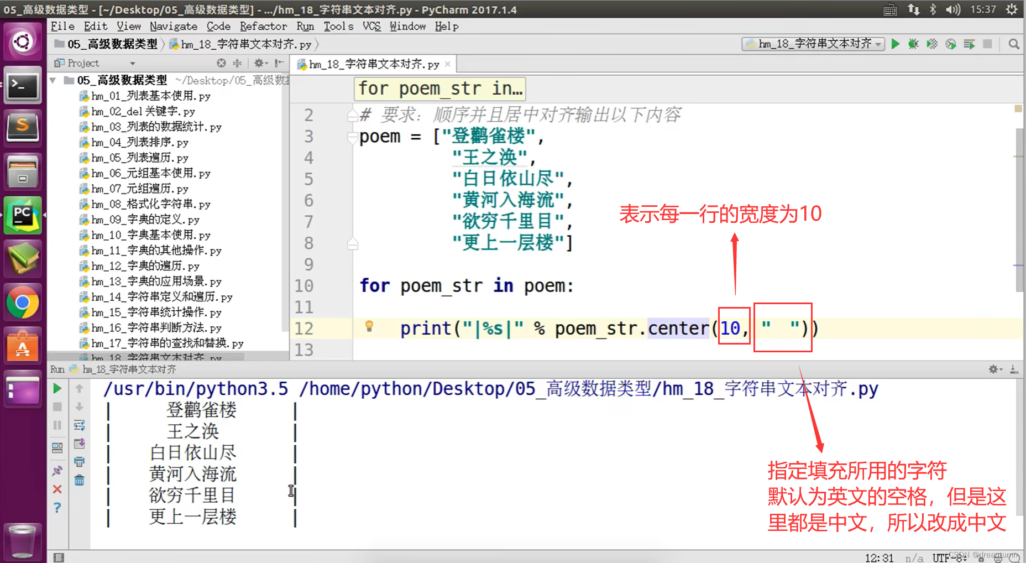Open hm_04_列表排序.py file

[134, 143]
